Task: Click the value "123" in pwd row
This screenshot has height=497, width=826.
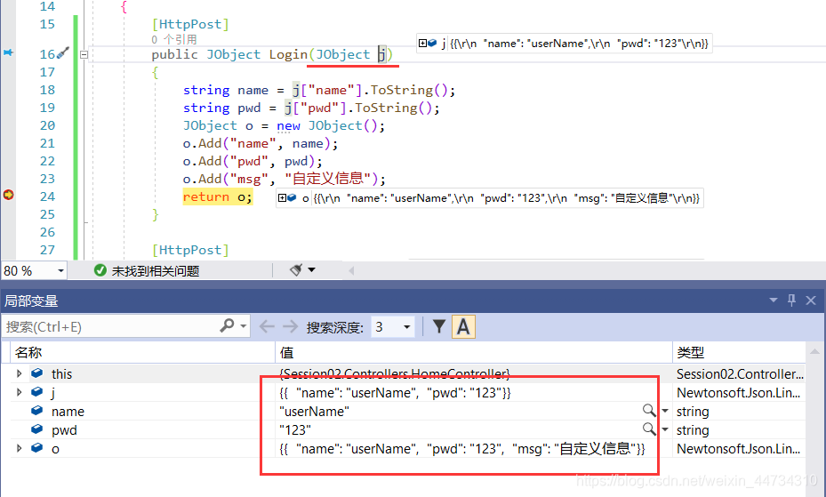Action: tap(295, 430)
